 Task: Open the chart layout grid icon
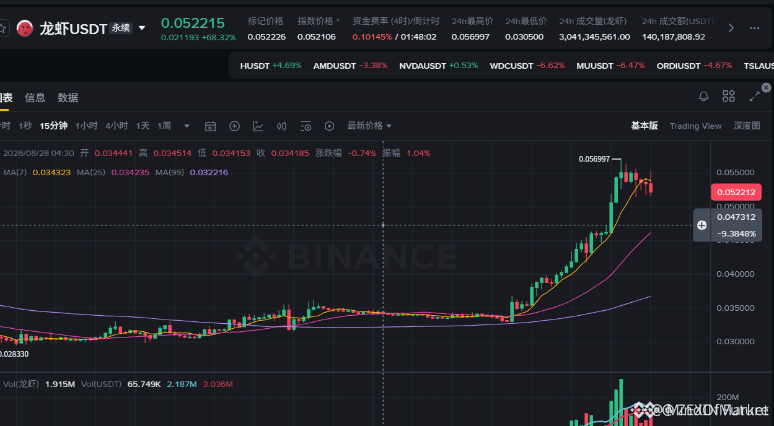point(729,96)
